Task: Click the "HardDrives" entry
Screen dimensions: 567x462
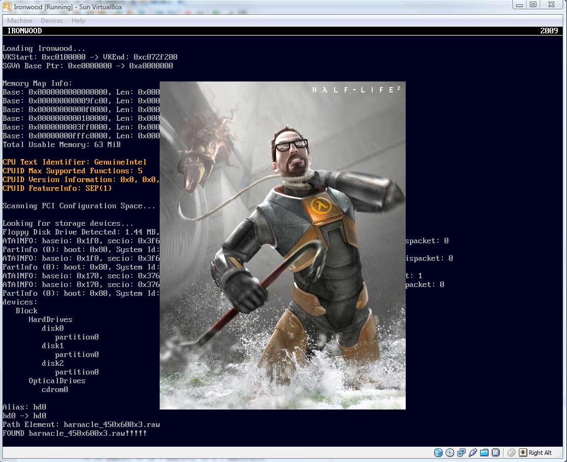Action: pyautogui.click(x=51, y=319)
